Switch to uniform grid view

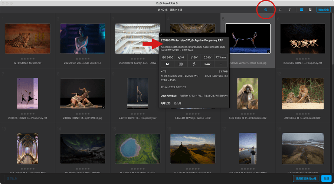click(x=301, y=10)
